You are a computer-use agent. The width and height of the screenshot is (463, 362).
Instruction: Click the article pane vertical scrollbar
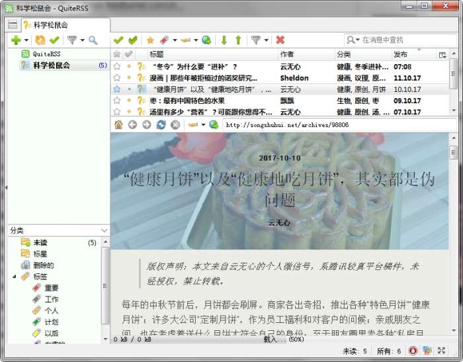(454, 234)
